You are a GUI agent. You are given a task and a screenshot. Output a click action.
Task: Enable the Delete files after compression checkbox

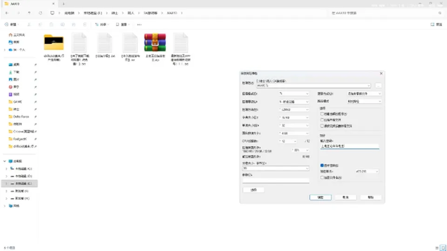[x=322, y=126]
